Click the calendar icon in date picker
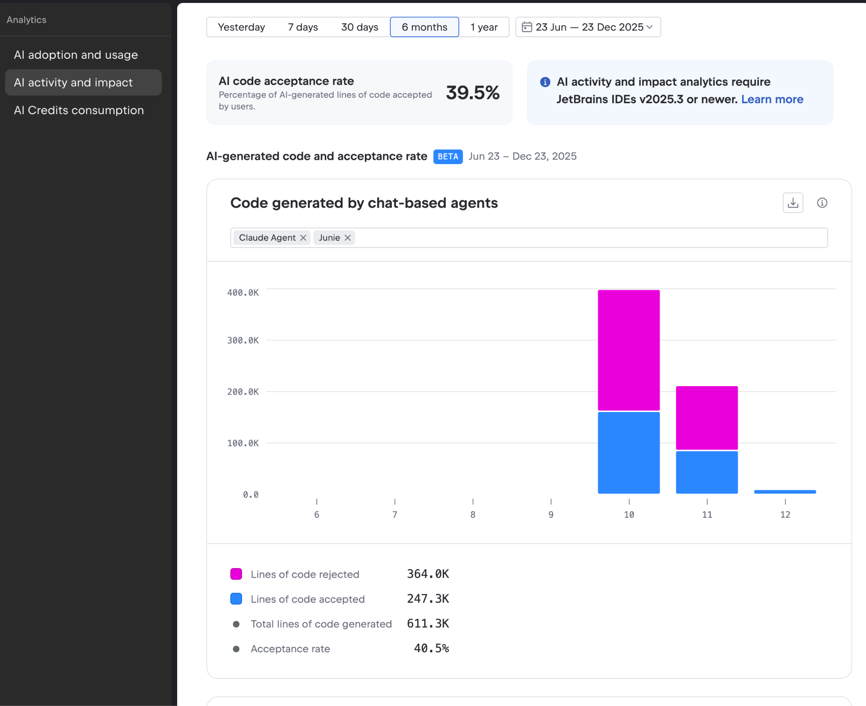Image resolution: width=866 pixels, height=706 pixels. [526, 27]
